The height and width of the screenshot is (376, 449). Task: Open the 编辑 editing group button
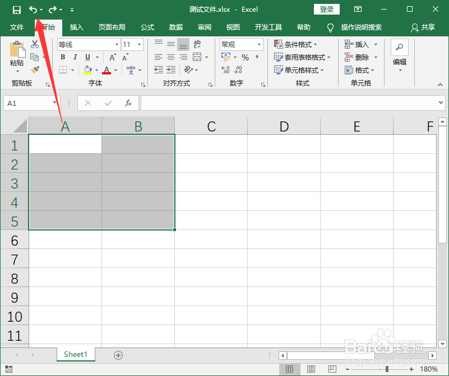pyautogui.click(x=400, y=55)
